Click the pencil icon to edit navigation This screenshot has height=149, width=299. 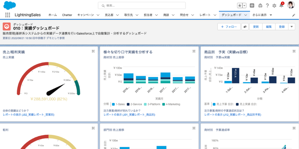coord(294,15)
